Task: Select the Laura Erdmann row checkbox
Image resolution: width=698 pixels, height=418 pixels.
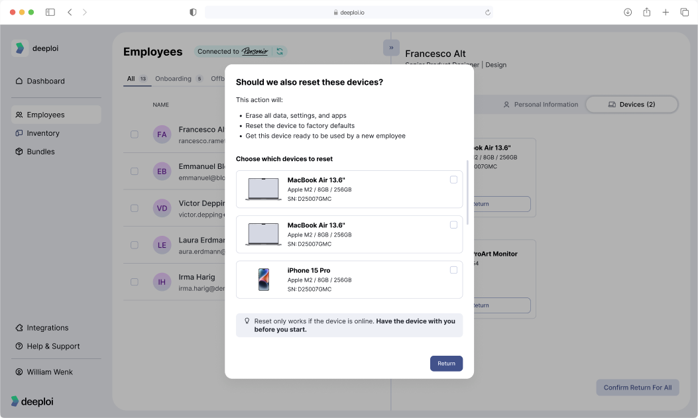Action: tap(135, 245)
